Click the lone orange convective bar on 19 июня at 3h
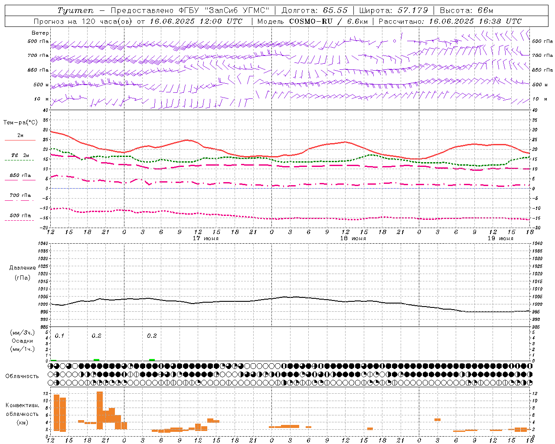The height and width of the screenshot is (444, 555). click(x=437, y=420)
